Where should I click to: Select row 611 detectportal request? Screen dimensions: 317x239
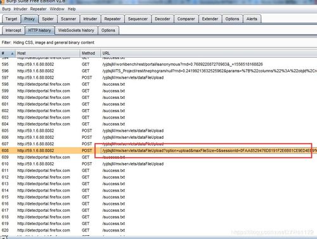coord(158,171)
